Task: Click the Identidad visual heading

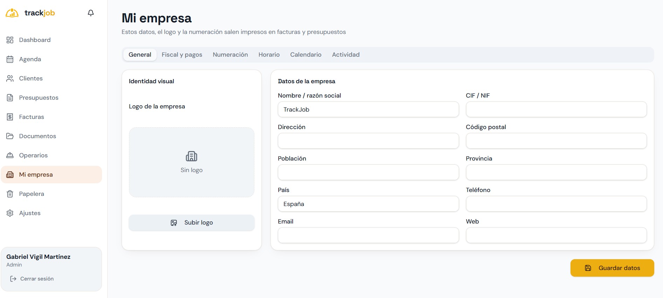Action: 151,81
